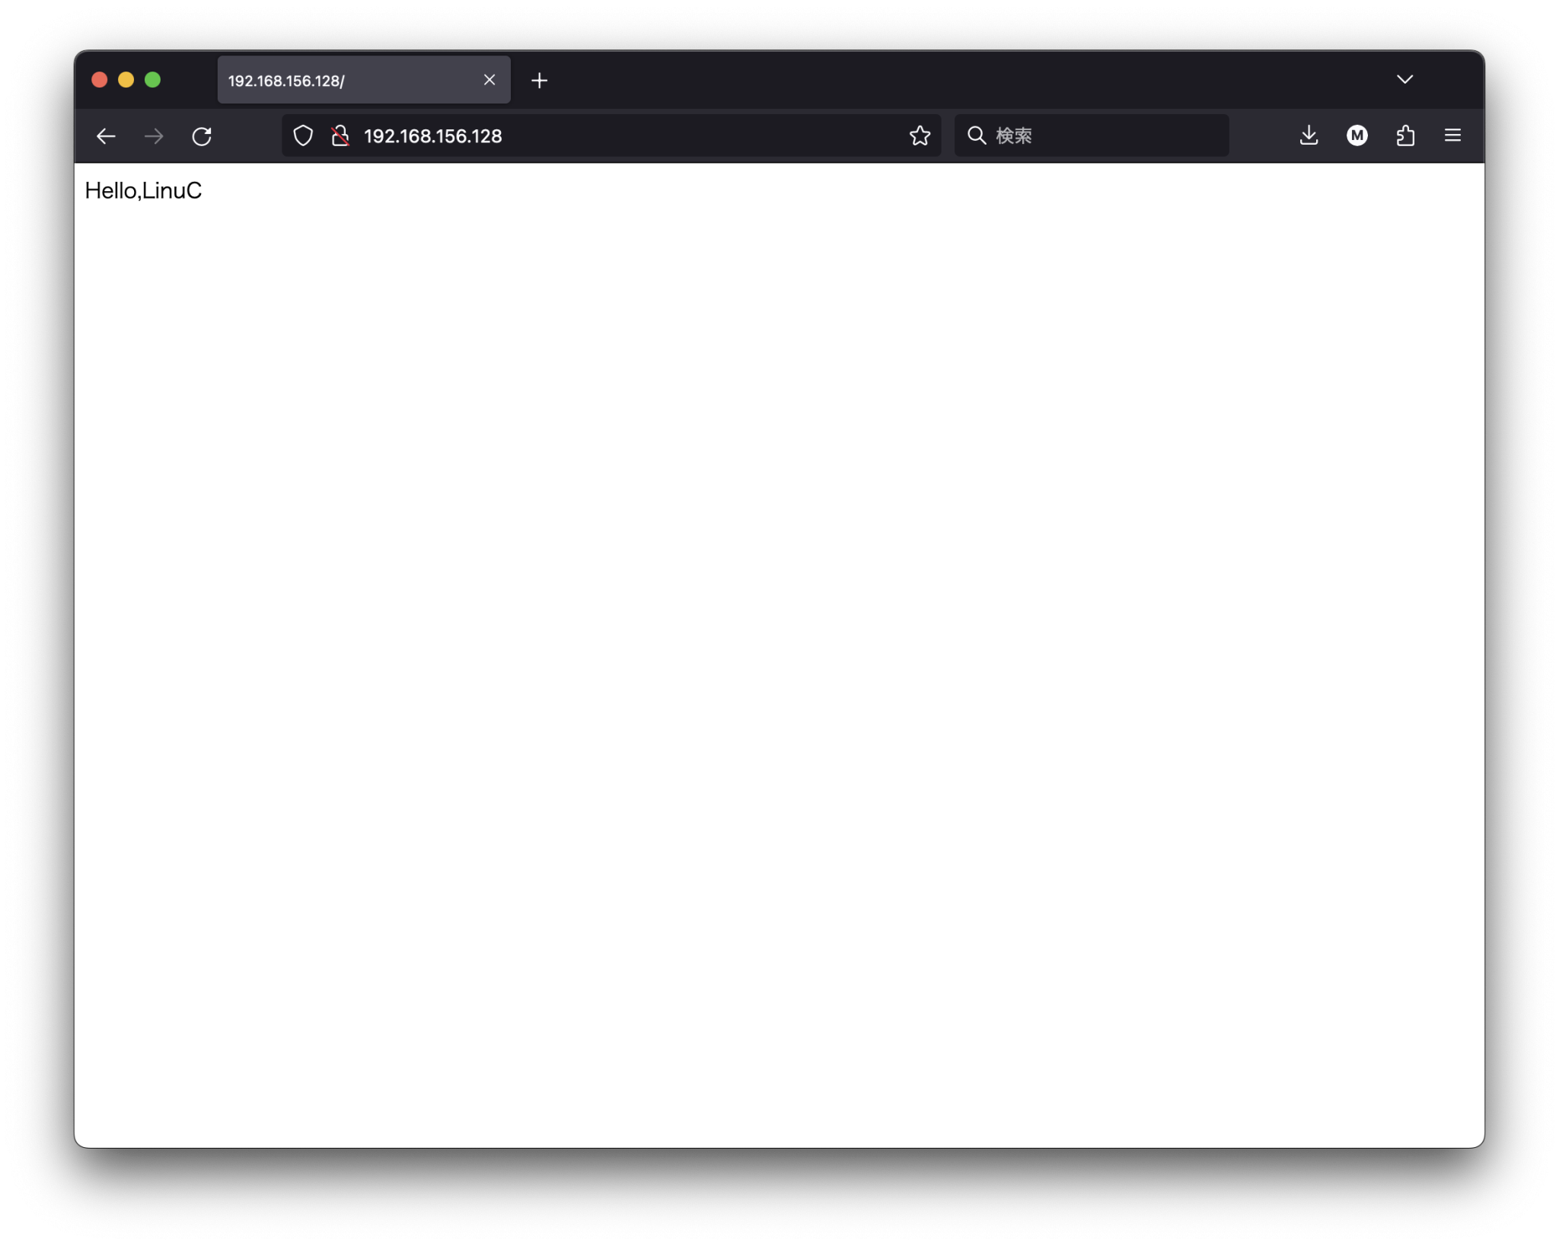
Task: Click the search magnifier icon in search box
Action: pos(977,135)
